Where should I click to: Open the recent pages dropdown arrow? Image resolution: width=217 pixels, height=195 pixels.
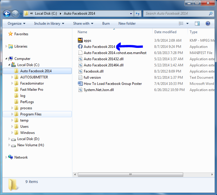click(x=21, y=14)
